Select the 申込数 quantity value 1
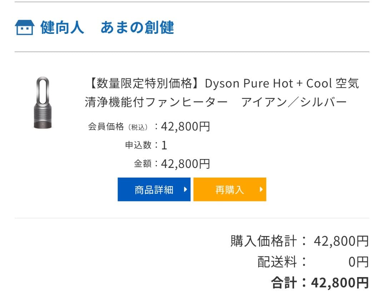 tap(164, 145)
